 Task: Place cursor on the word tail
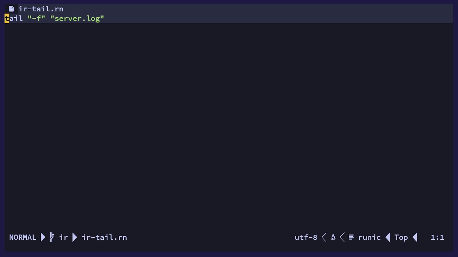pos(14,19)
